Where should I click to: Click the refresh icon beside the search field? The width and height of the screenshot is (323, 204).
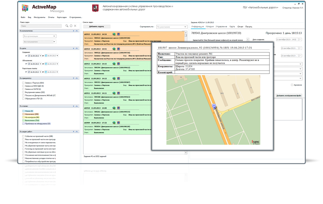(x=71, y=26)
